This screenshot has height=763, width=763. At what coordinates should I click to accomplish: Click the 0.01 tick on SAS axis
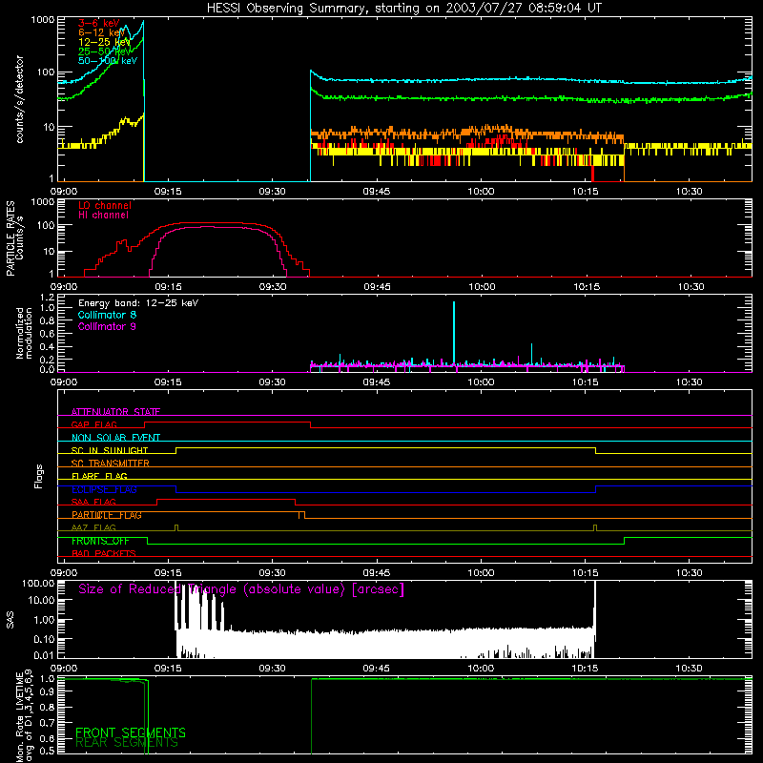tap(43, 655)
